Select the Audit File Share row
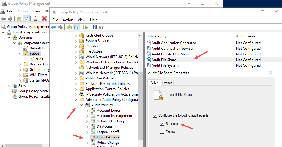 214,60
